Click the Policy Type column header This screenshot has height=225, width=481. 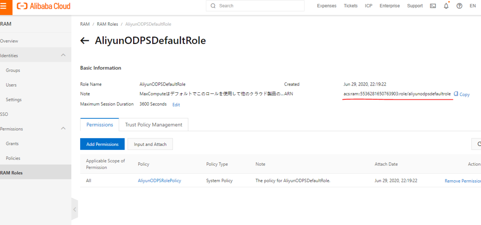[217, 164]
